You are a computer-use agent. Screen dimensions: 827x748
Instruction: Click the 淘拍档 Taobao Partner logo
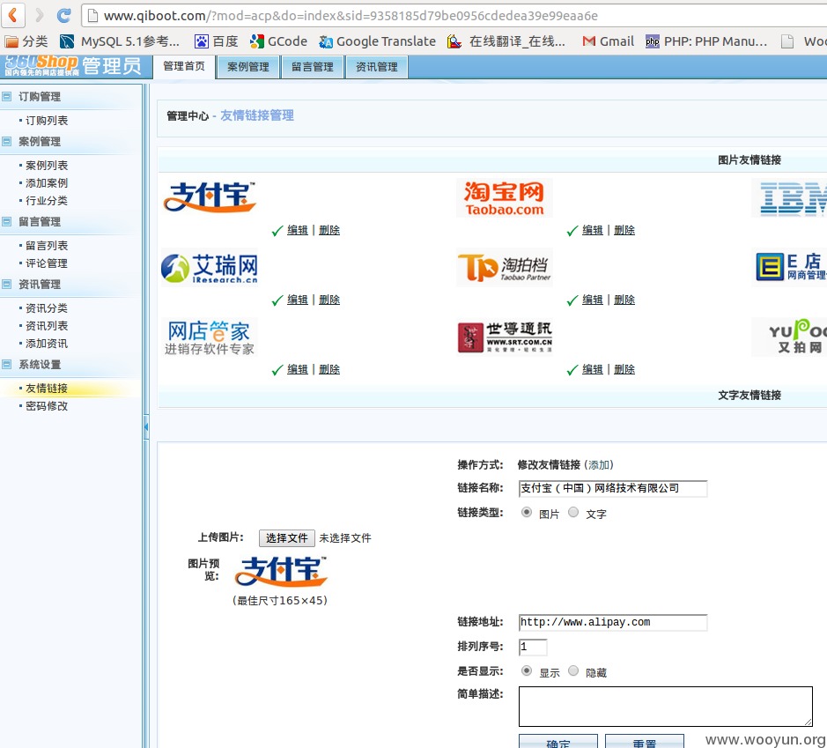coord(505,268)
